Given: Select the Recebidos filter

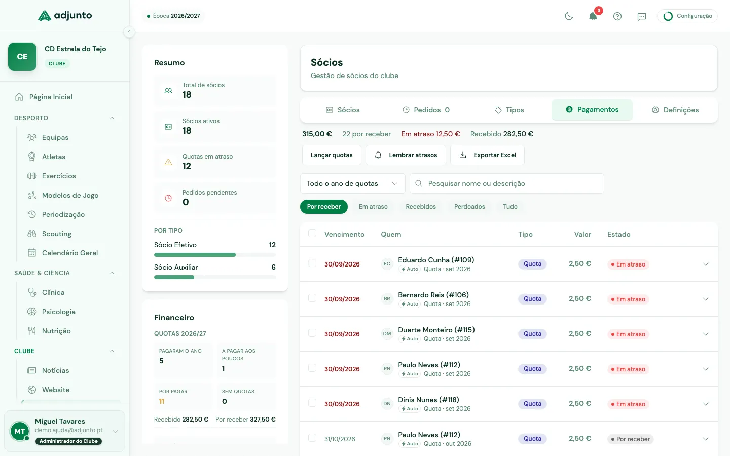Looking at the screenshot, I should pyautogui.click(x=421, y=207).
